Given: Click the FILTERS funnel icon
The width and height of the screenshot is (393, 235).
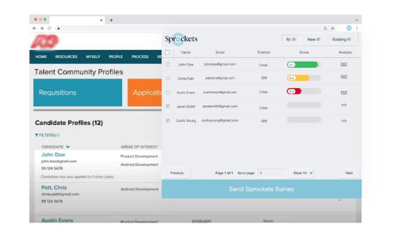Looking at the screenshot, I should pyautogui.click(x=37, y=135).
